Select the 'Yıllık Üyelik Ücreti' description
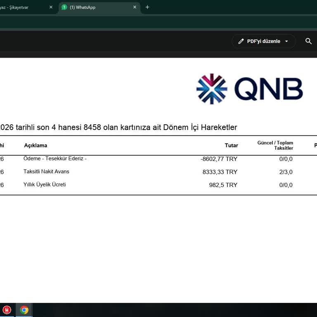 (x=45, y=185)
